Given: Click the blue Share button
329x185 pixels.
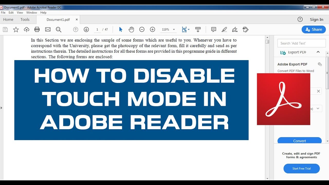Looking at the screenshot, I should coord(314,30).
